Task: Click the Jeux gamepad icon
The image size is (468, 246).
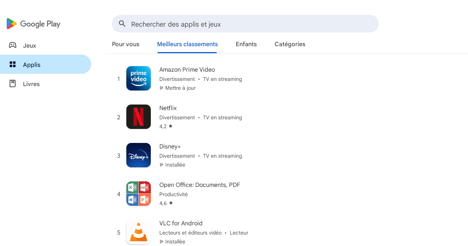Action: pyautogui.click(x=13, y=45)
